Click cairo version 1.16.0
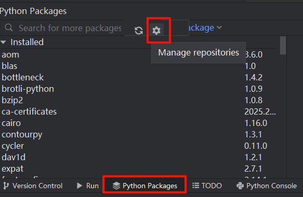Viewport: 303px width, 197px height. (x=256, y=123)
